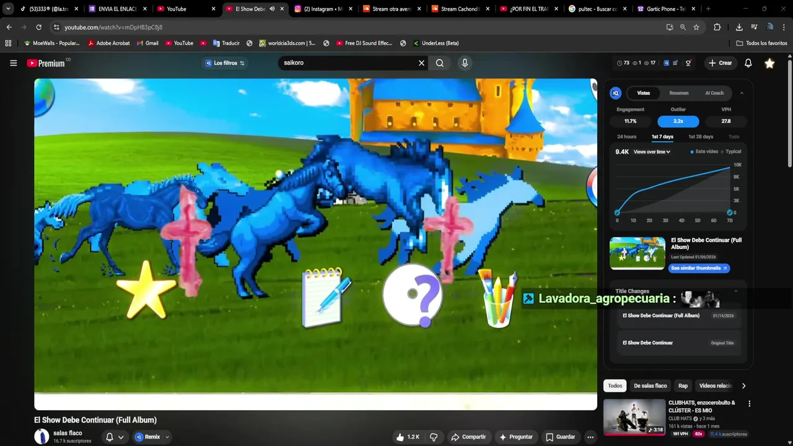The width and height of the screenshot is (793, 446).
Task: Reload the page in Chrome
Action: [x=38, y=27]
